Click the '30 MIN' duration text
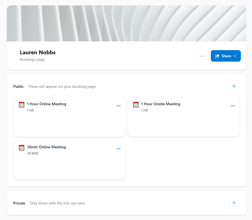The width and height of the screenshot is (252, 220). coord(32,153)
